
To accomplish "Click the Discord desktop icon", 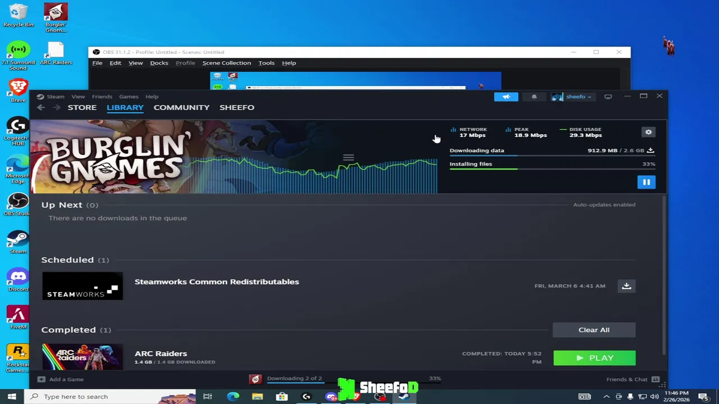I will (x=18, y=280).
